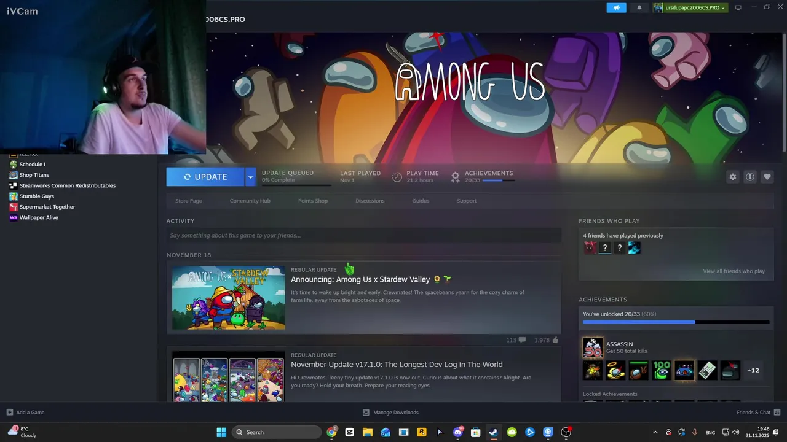
Task: Select Shop Titans in library list
Action: [x=34, y=175]
